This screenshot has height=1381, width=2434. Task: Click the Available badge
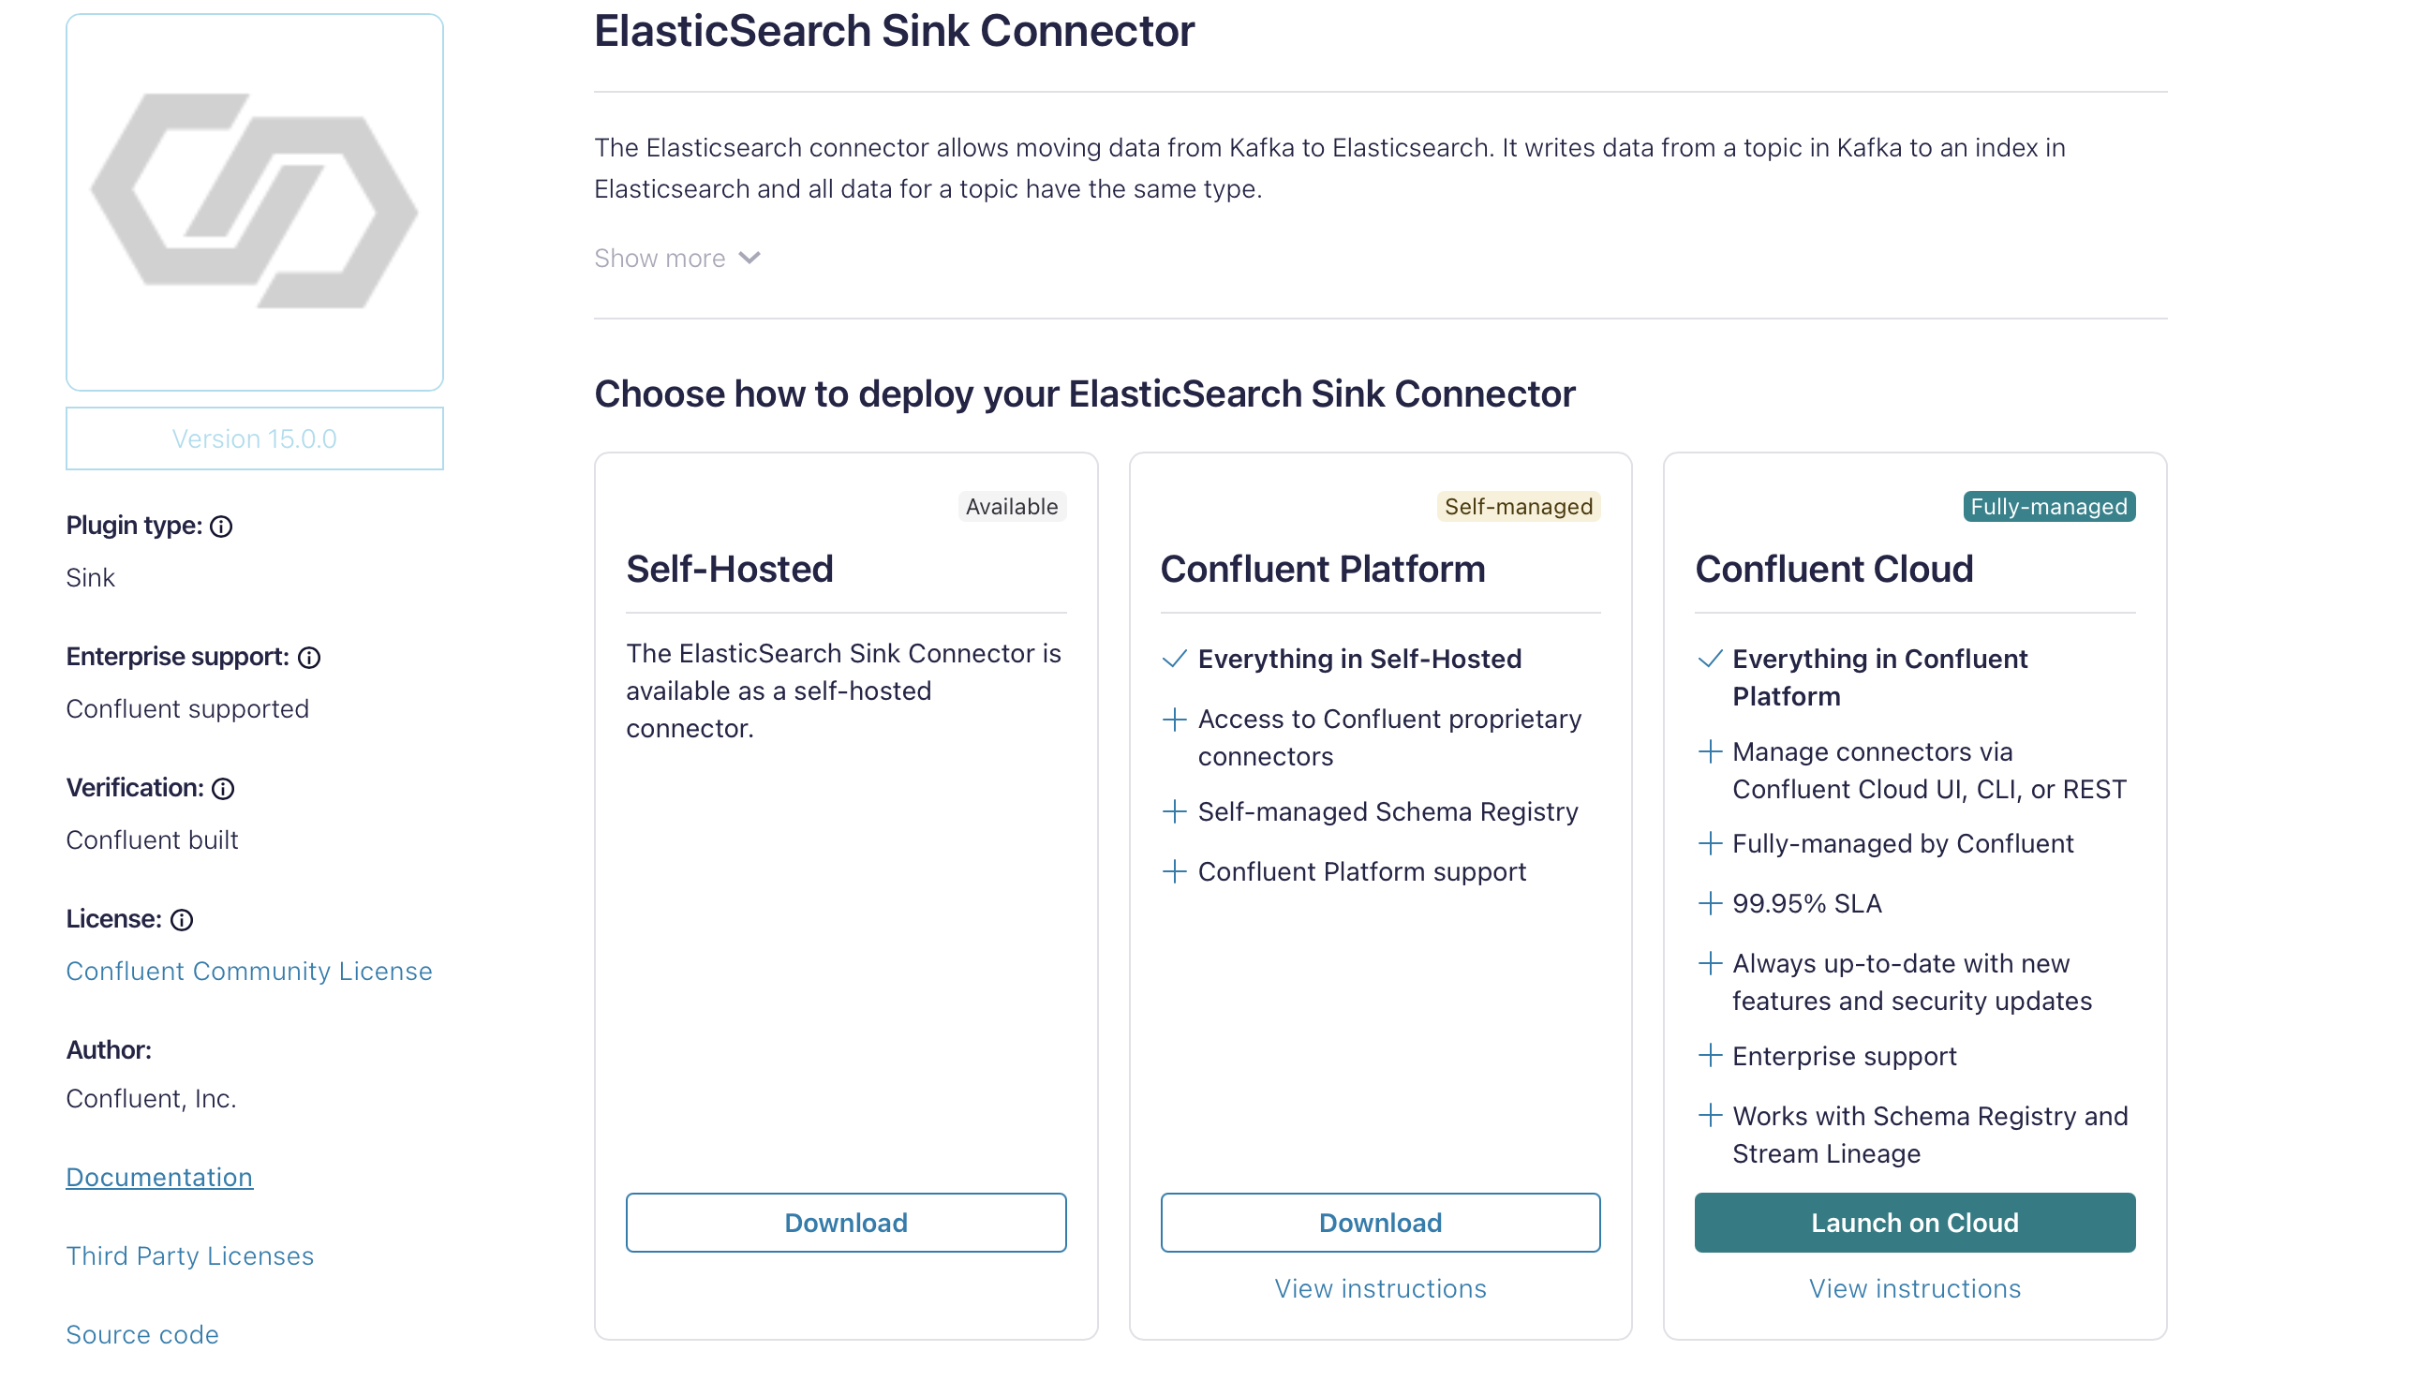[1011, 507]
